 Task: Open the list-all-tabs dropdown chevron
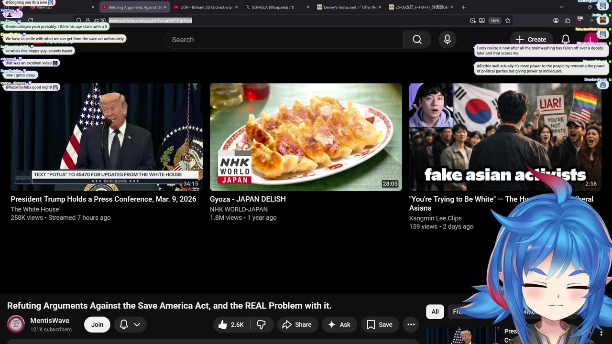pyautogui.click(x=561, y=7)
